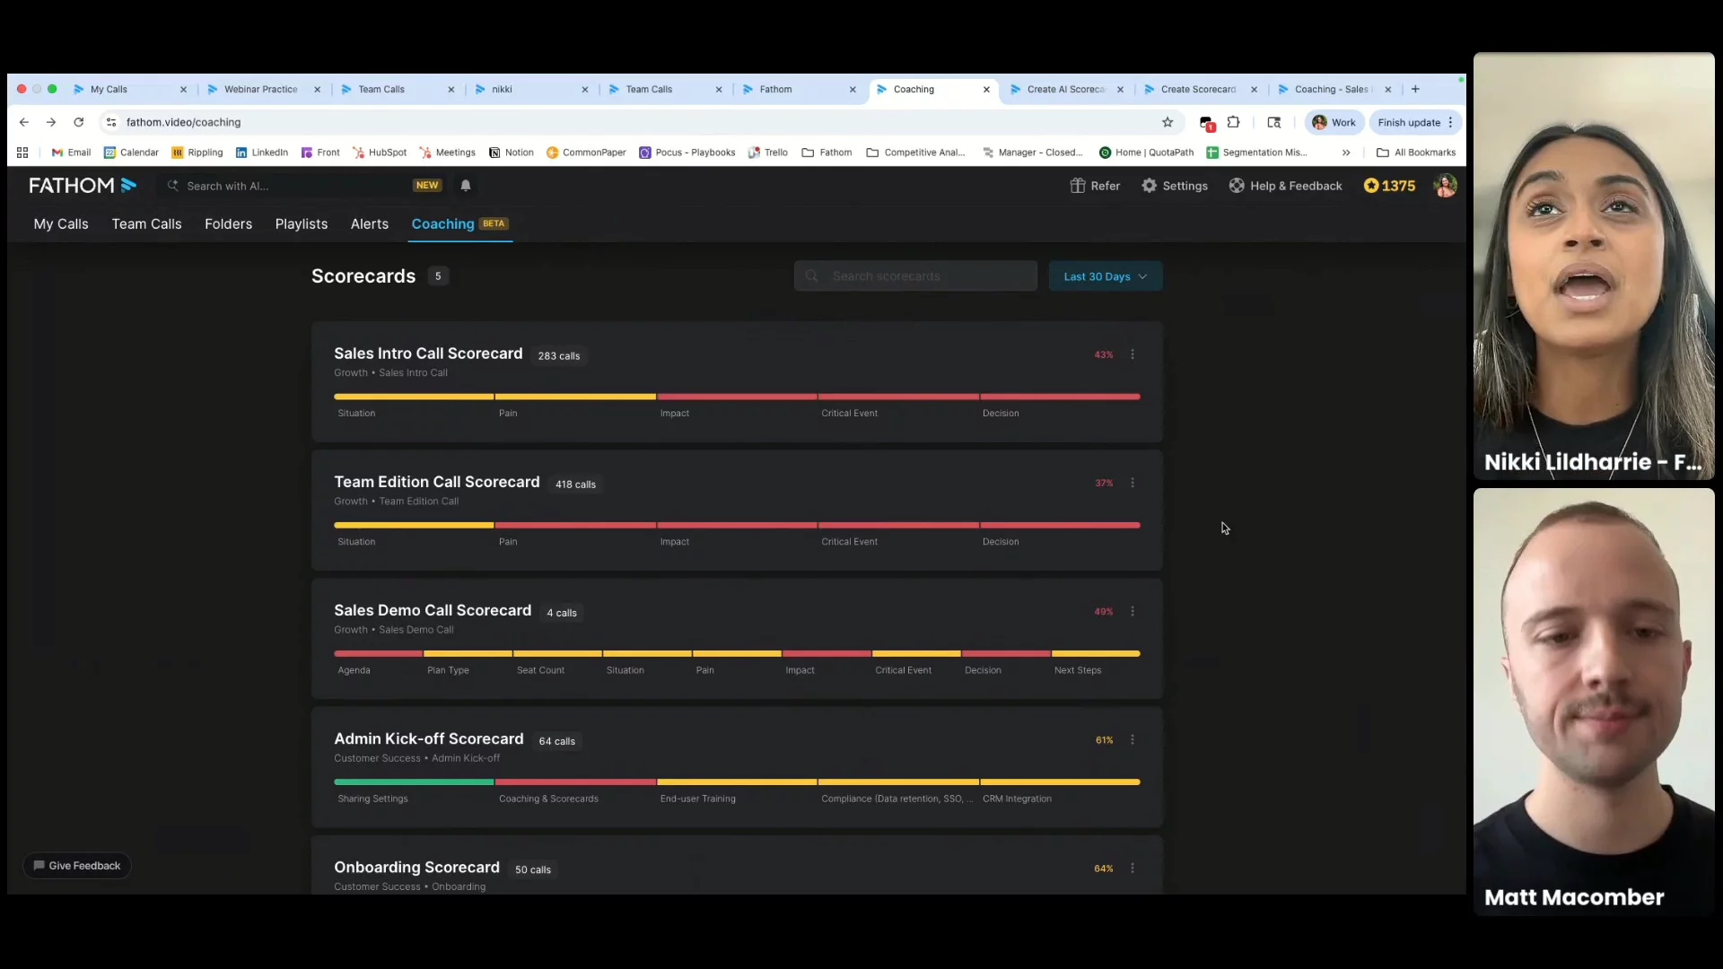
Task: Open the user profile avatar
Action: [1445, 186]
